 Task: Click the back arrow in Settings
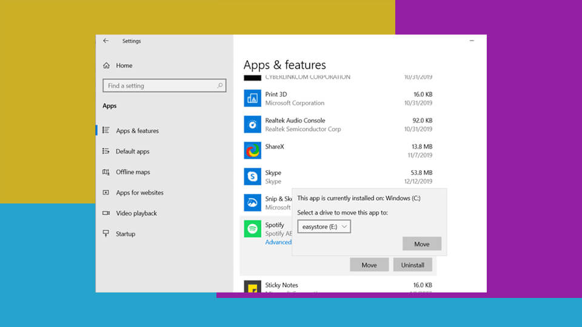coord(105,41)
